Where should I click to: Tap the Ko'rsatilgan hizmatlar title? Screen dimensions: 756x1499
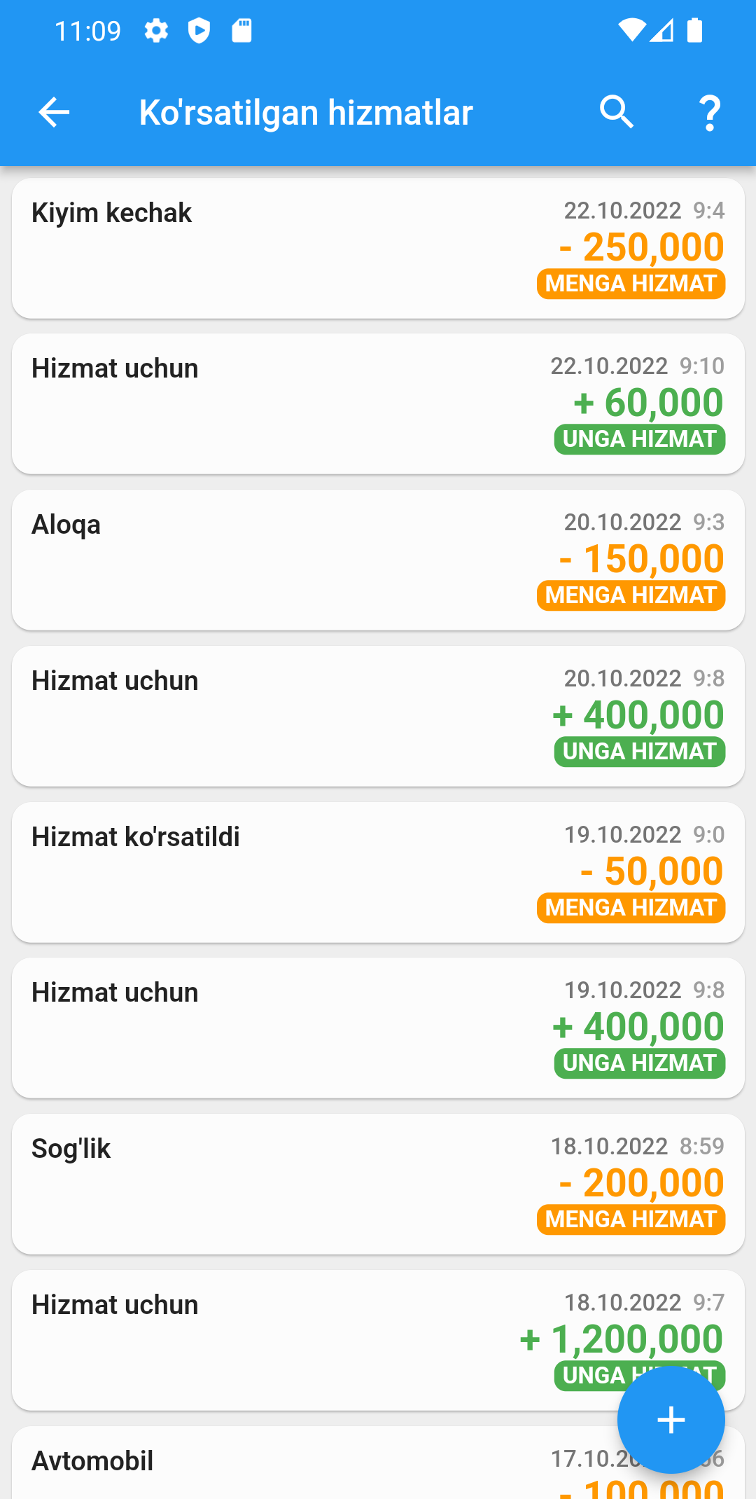coord(306,113)
